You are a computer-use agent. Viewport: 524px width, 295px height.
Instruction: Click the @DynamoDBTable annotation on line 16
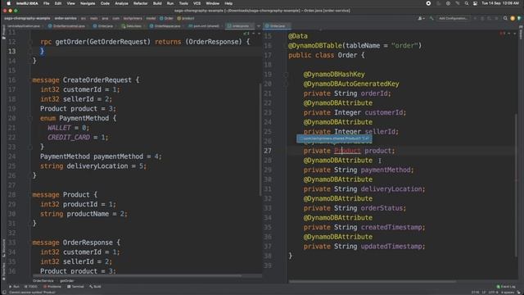pos(315,46)
